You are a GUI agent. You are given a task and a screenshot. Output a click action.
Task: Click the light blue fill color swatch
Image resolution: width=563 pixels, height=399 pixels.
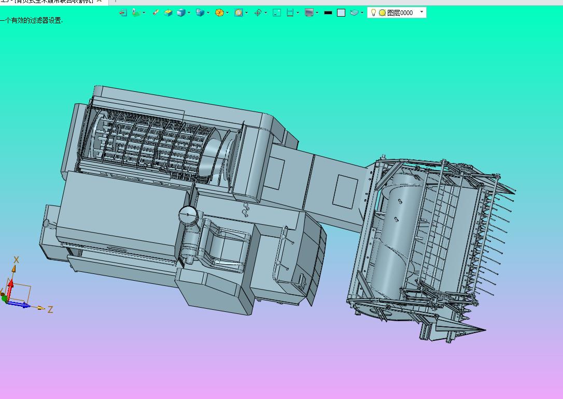tap(341, 13)
